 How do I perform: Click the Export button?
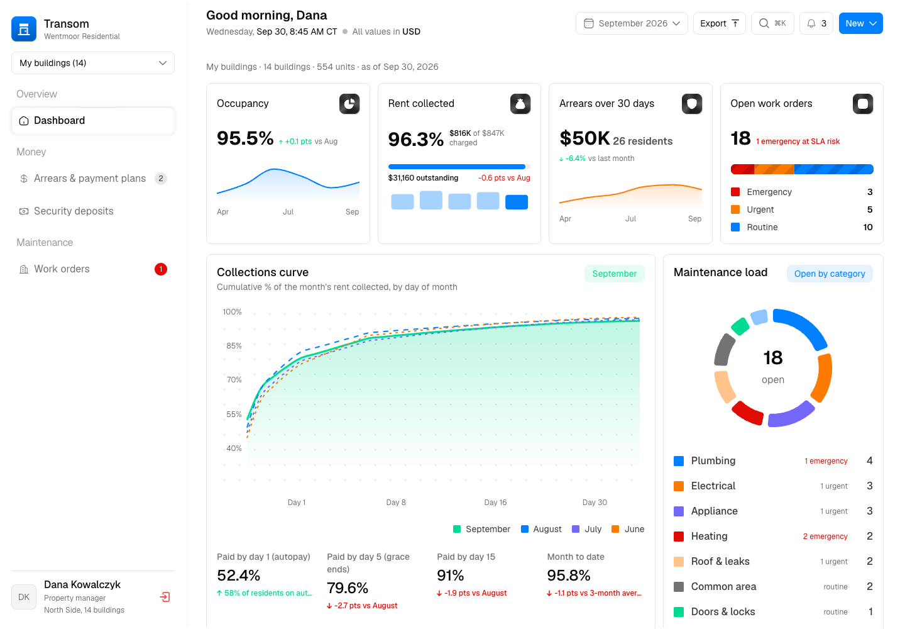coord(720,23)
